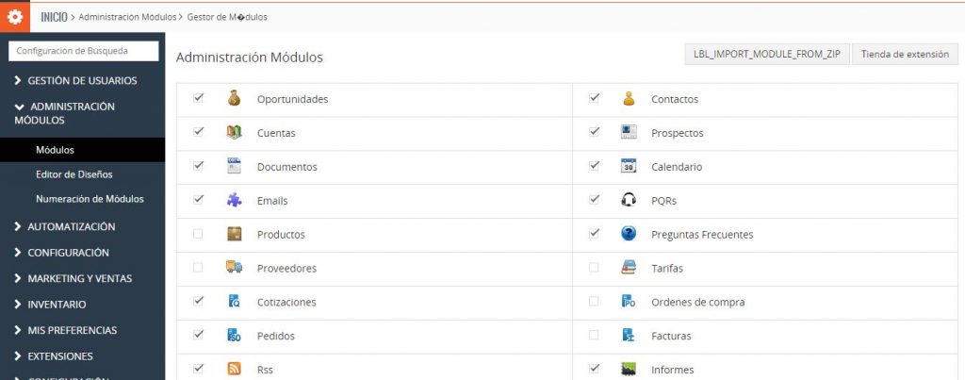Enable the Productos module checkbox
This screenshot has width=965, height=380.
pyautogui.click(x=198, y=234)
